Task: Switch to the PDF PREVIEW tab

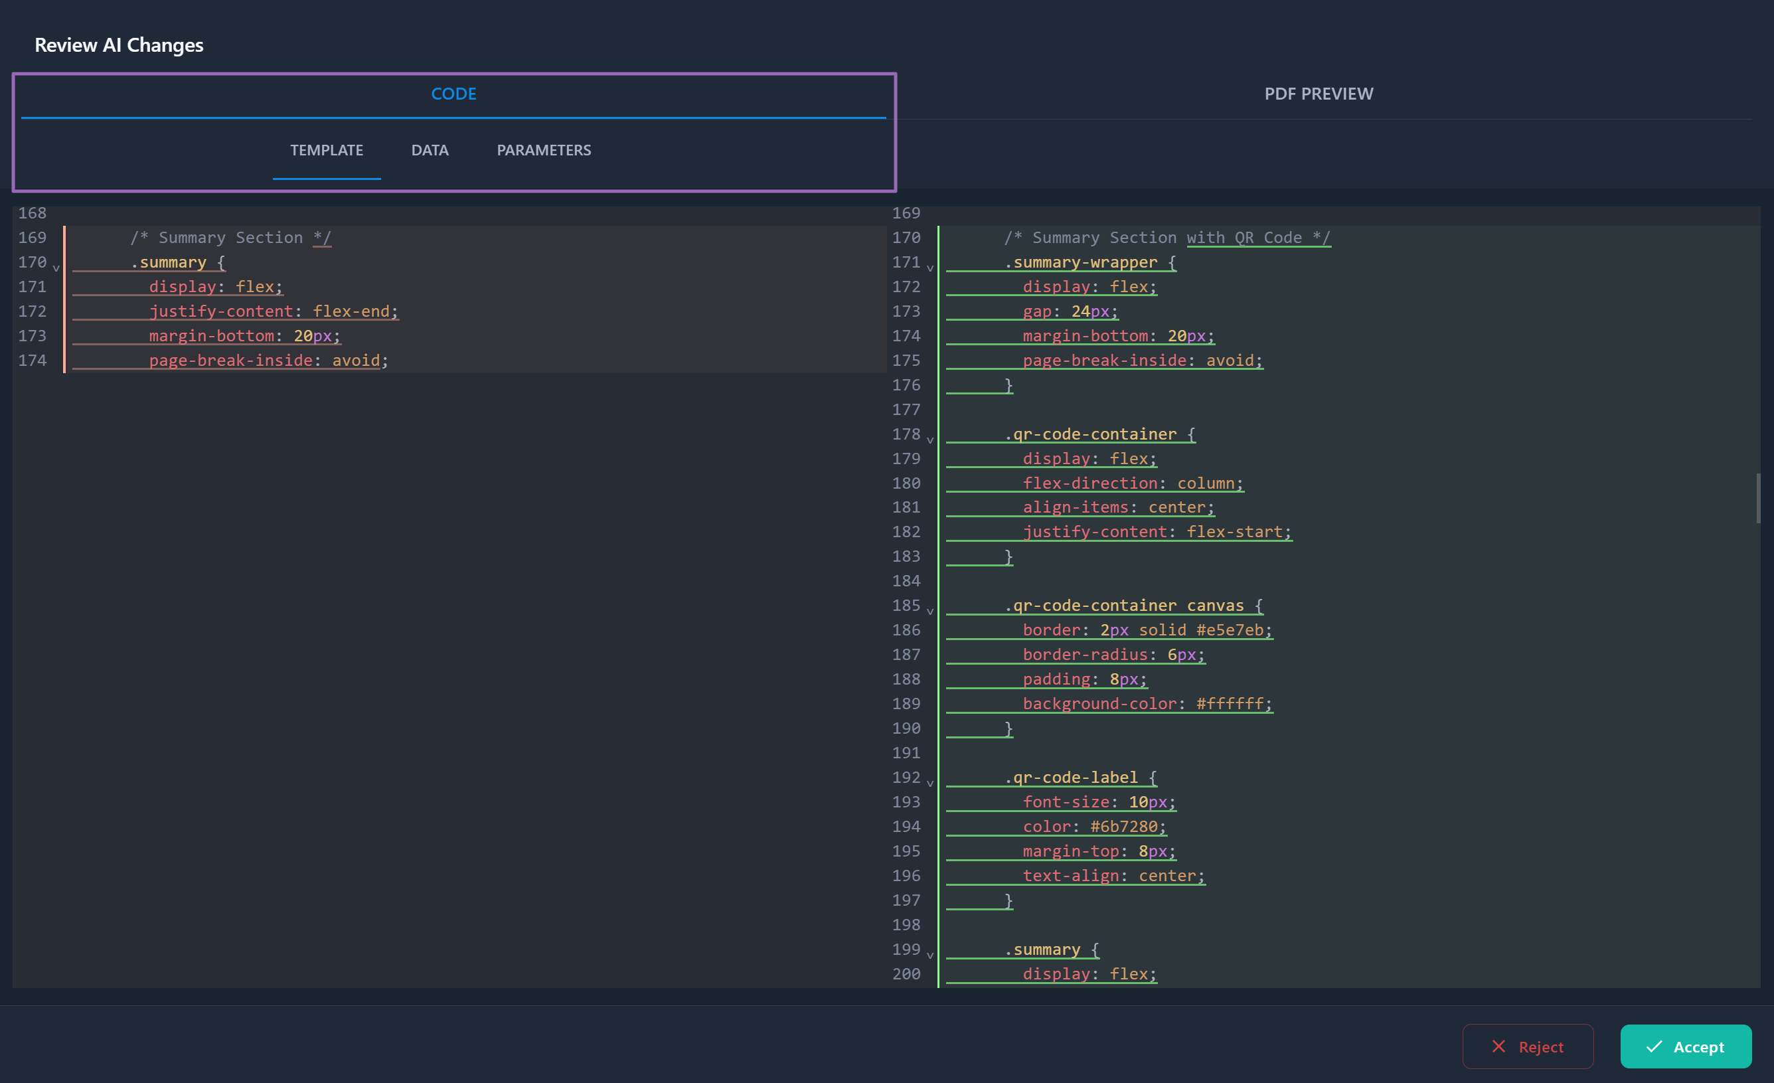Action: [x=1317, y=94]
